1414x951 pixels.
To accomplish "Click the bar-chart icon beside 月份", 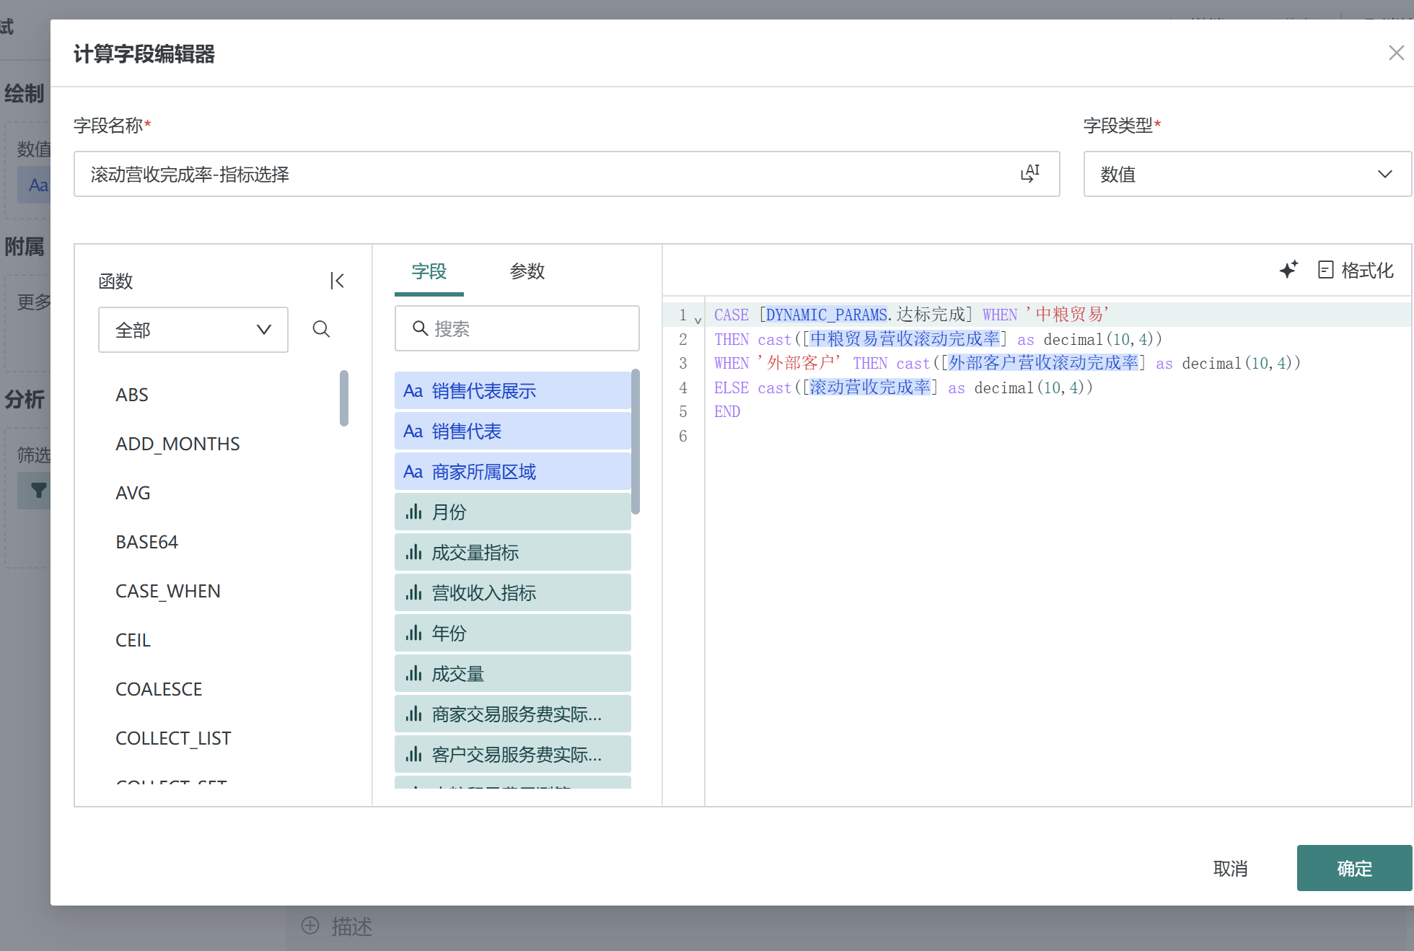I will click(x=413, y=512).
